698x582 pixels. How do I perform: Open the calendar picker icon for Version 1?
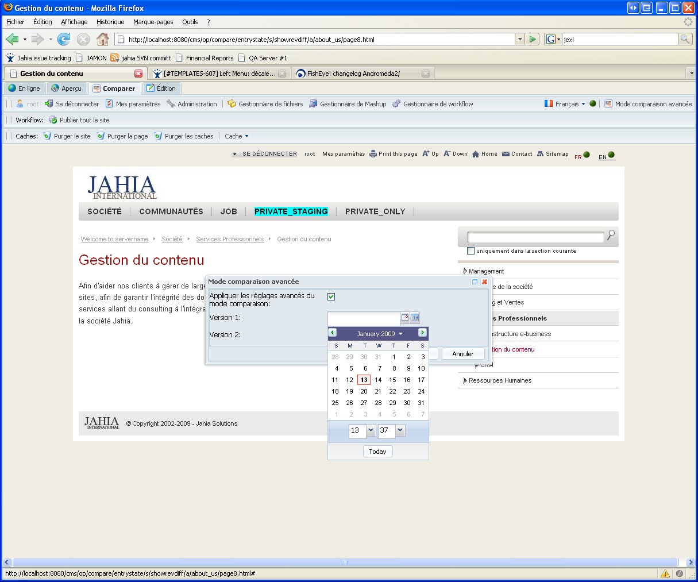click(405, 317)
